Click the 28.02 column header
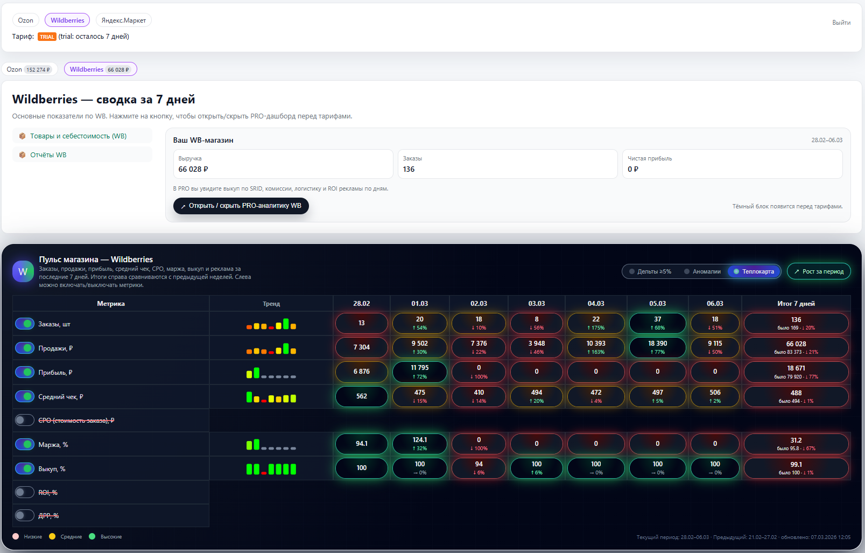This screenshot has width=865, height=553. pyautogui.click(x=362, y=304)
